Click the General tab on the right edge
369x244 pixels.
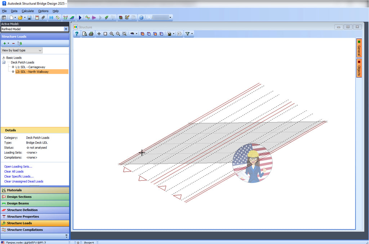358,48
